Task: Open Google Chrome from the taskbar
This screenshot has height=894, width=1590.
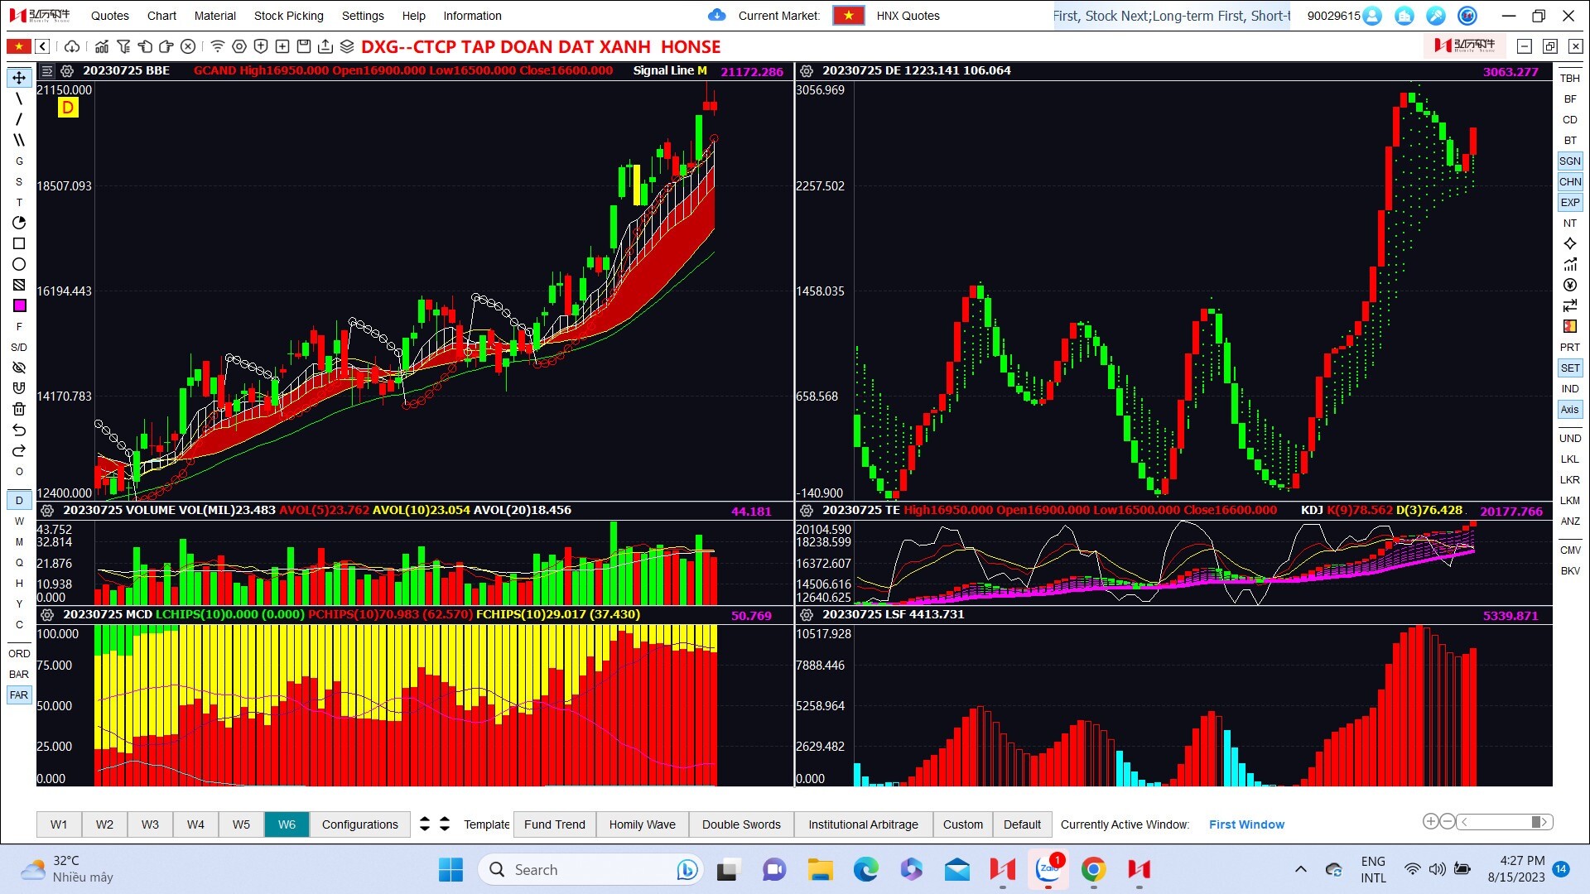Action: point(1093,870)
